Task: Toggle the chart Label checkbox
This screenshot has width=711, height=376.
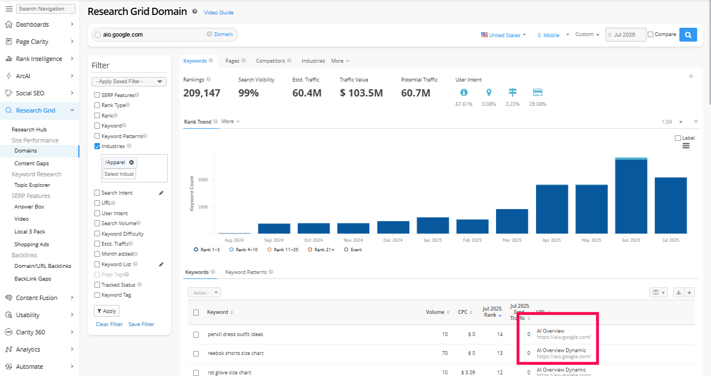Action: (x=678, y=138)
